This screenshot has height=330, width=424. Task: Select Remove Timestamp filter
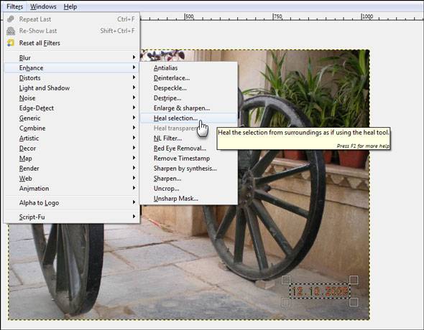(x=189, y=159)
